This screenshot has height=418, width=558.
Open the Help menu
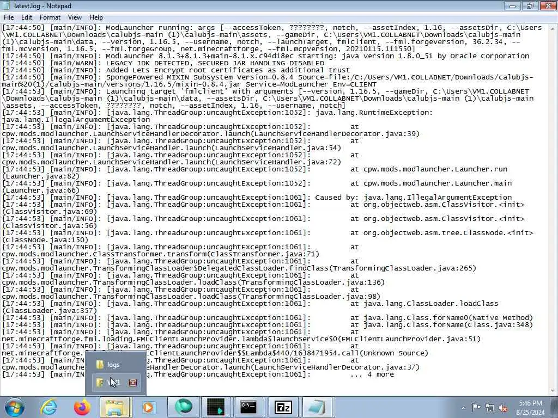pyautogui.click(x=96, y=17)
